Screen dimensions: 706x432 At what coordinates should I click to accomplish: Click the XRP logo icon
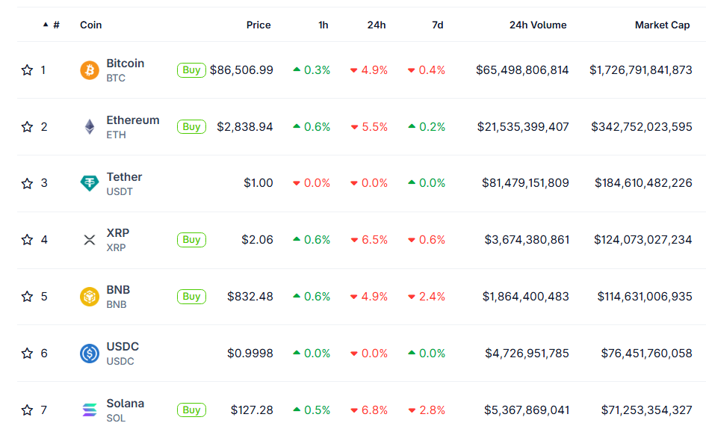tap(90, 240)
